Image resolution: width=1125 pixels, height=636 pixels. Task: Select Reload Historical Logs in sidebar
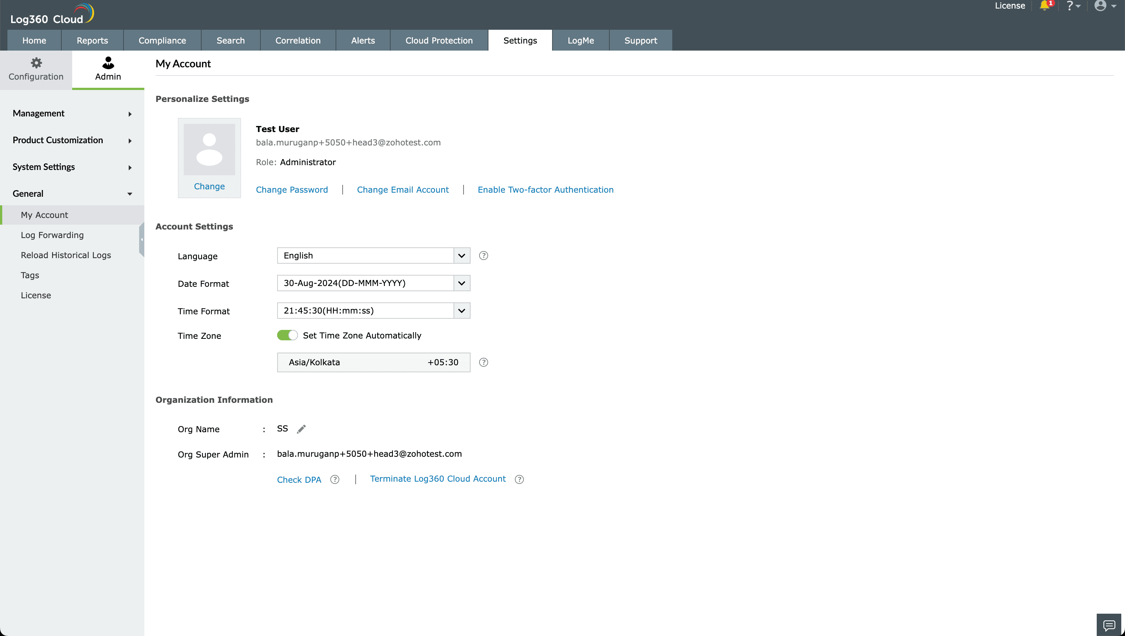click(x=66, y=255)
